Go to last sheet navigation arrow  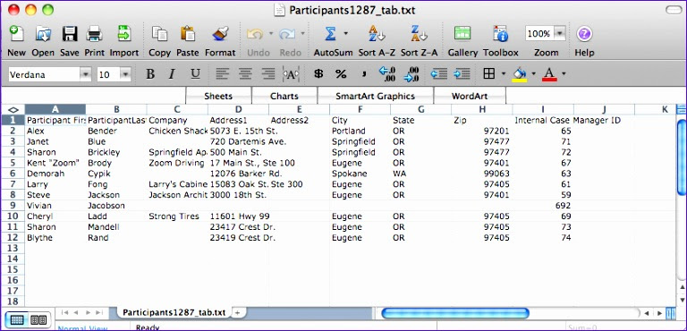(x=99, y=312)
